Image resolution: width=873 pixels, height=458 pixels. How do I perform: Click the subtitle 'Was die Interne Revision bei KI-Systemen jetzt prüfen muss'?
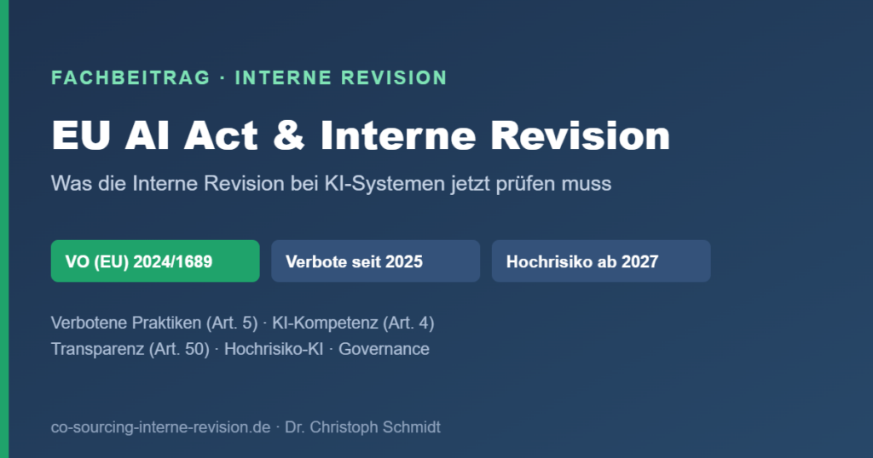pyautogui.click(x=332, y=183)
